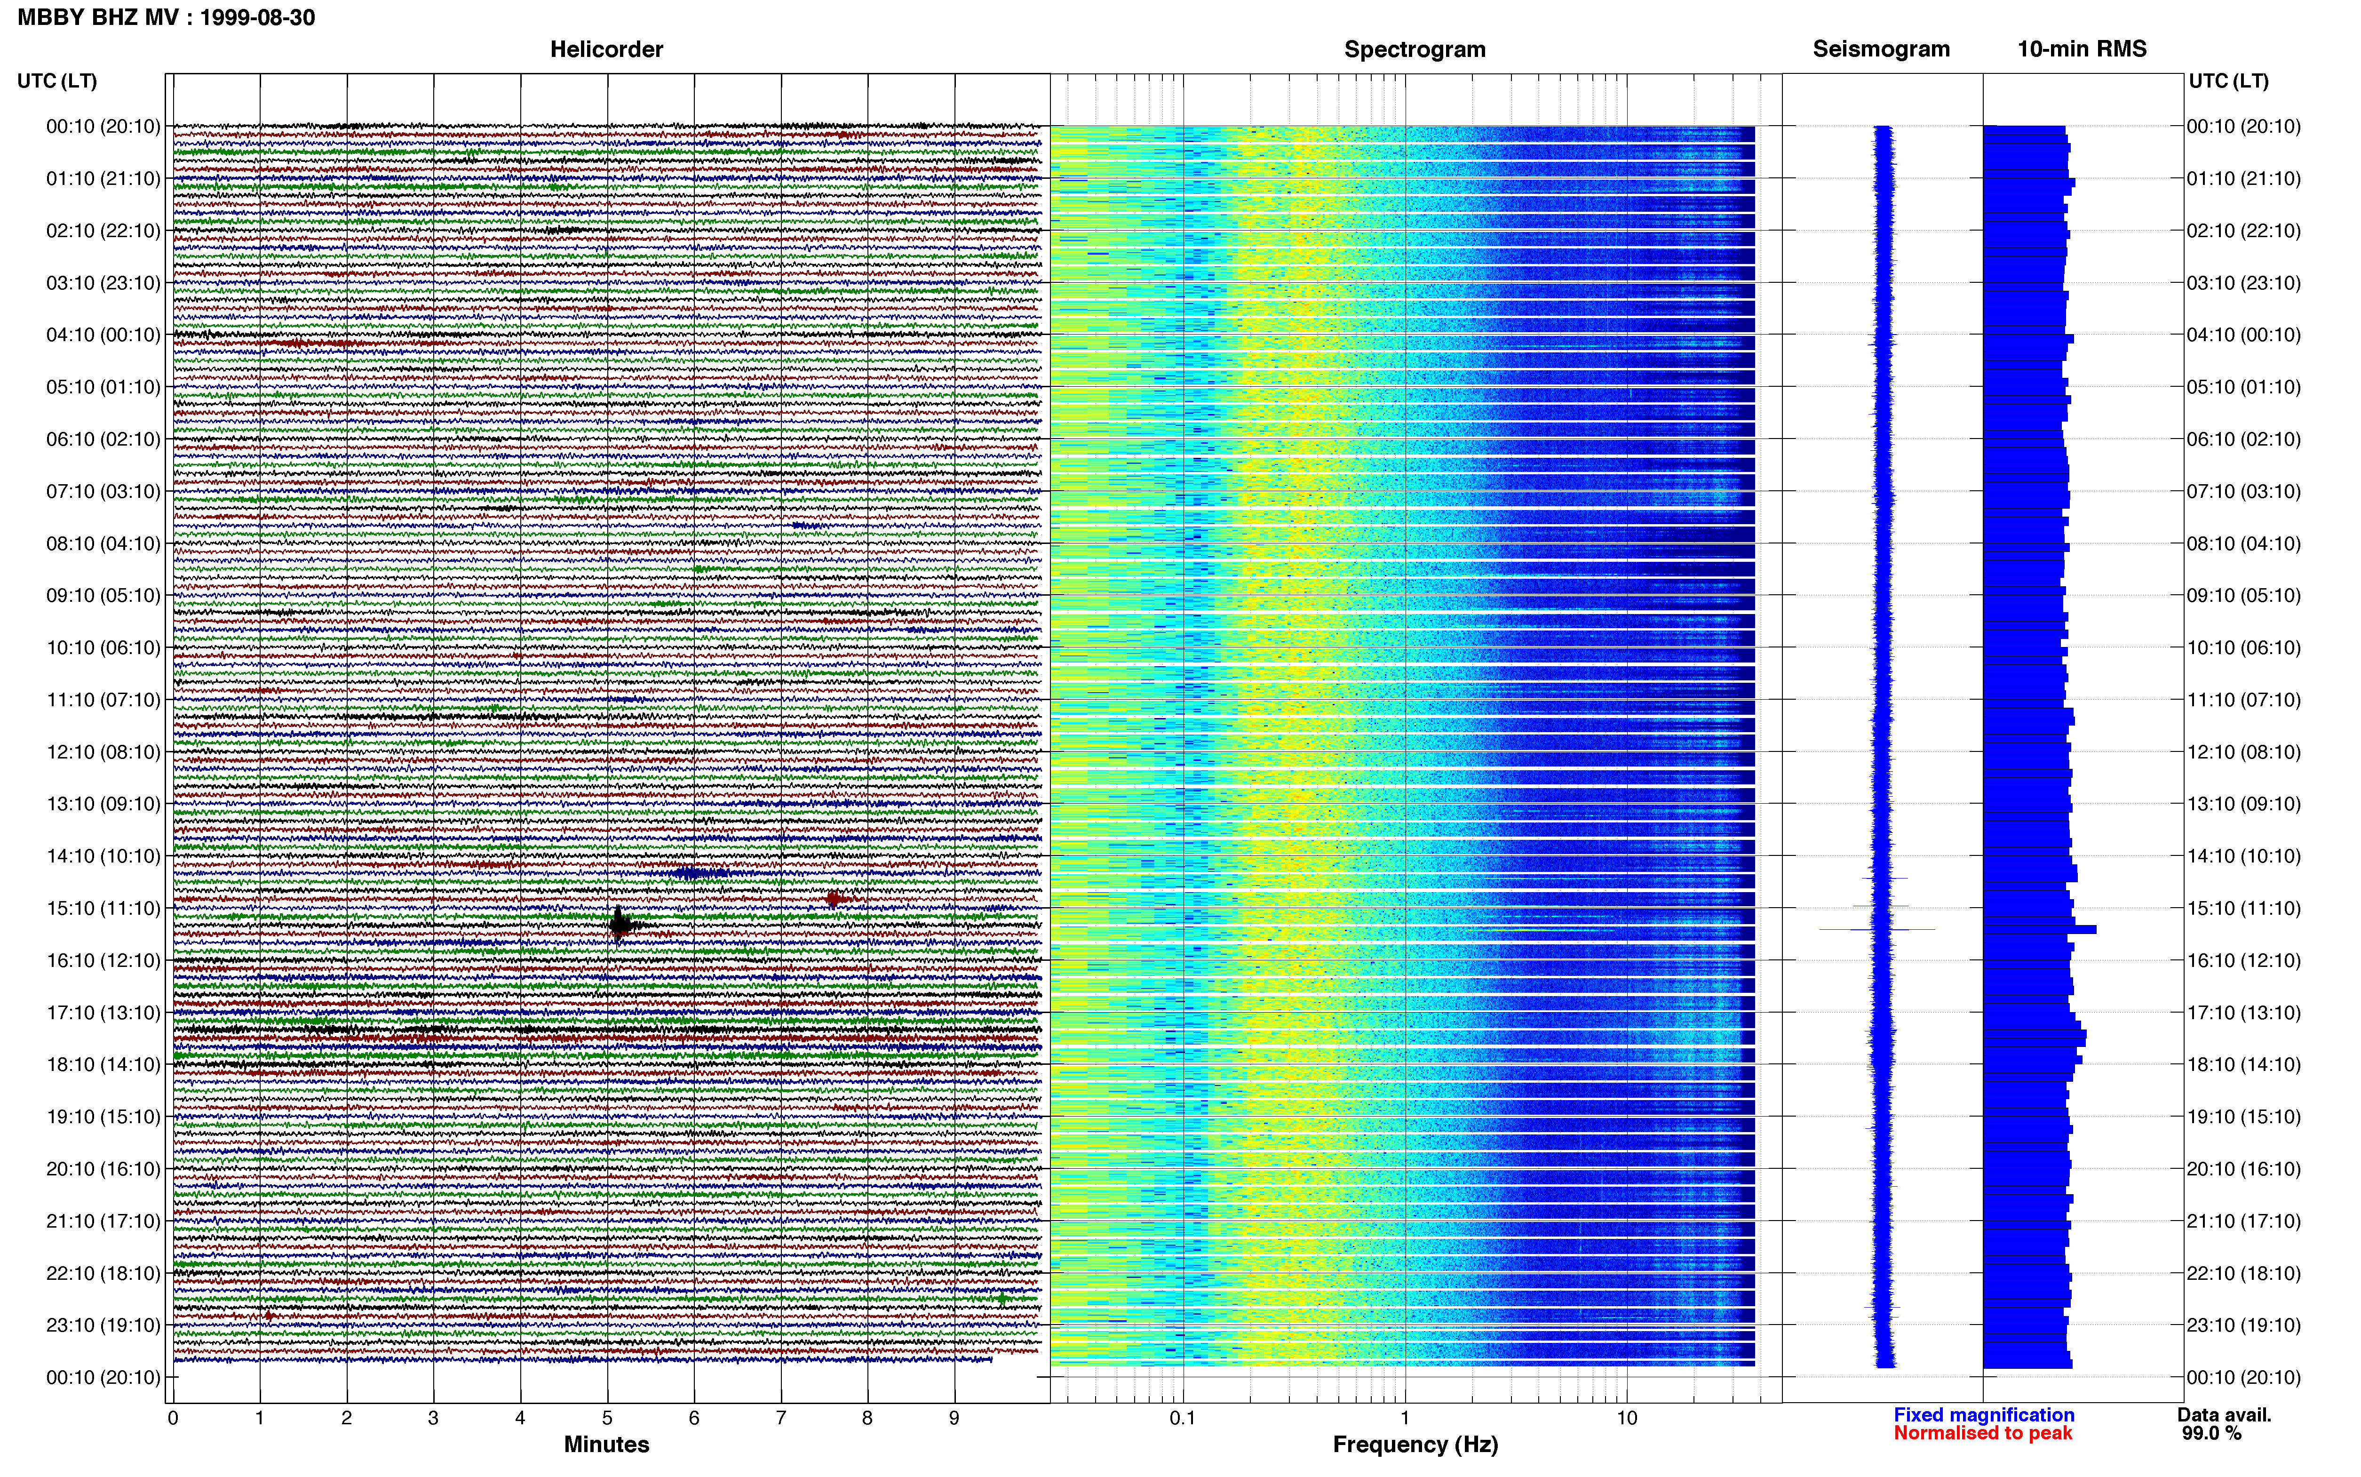
Task: Click left time label 13:10 (09:10)
Action: [x=103, y=803]
